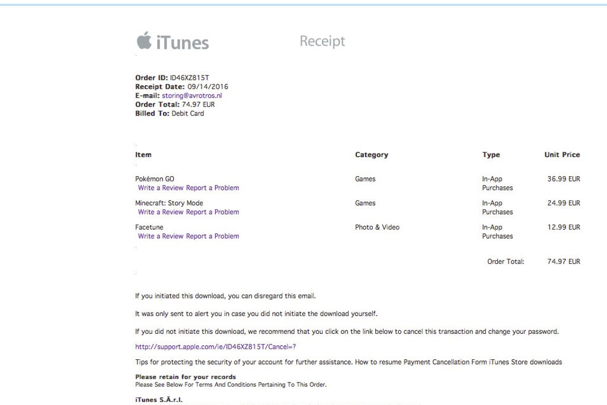
Task: Click the Apple logo icon
Action: pos(144,41)
